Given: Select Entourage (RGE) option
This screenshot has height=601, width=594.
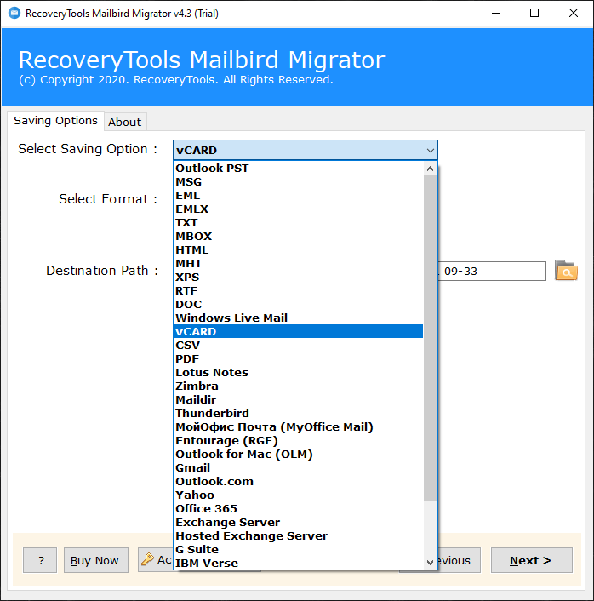Looking at the screenshot, I should 298,440.
